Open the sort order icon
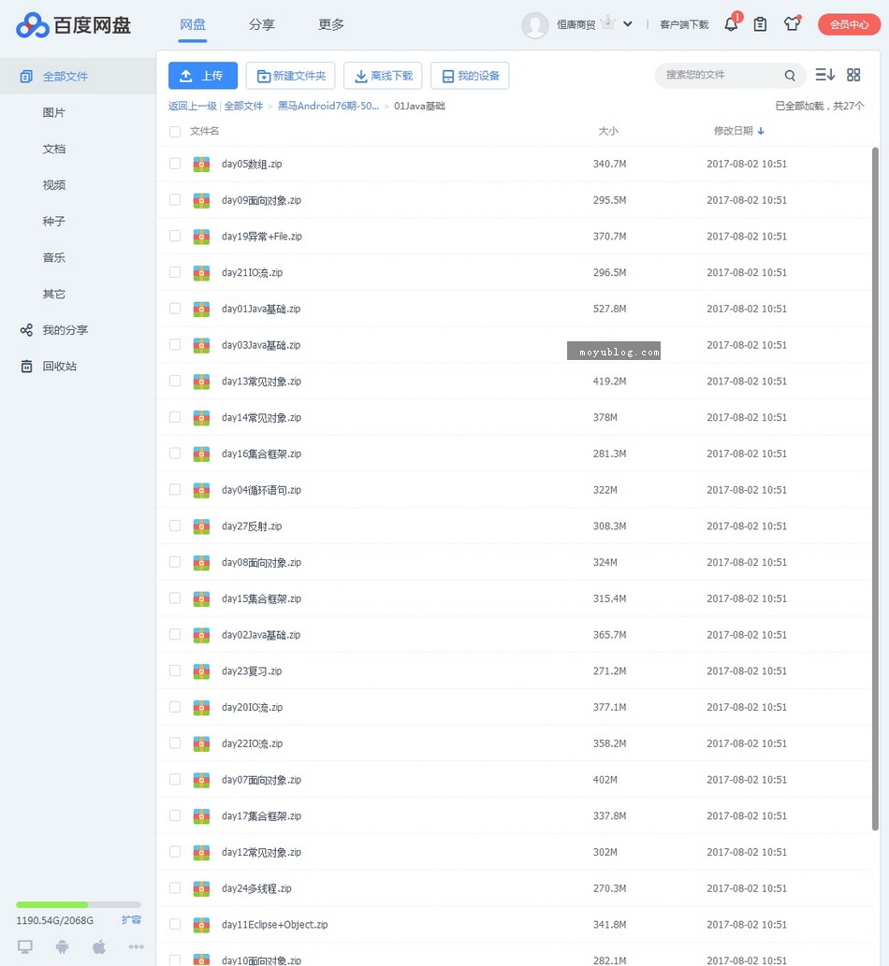 coord(824,75)
